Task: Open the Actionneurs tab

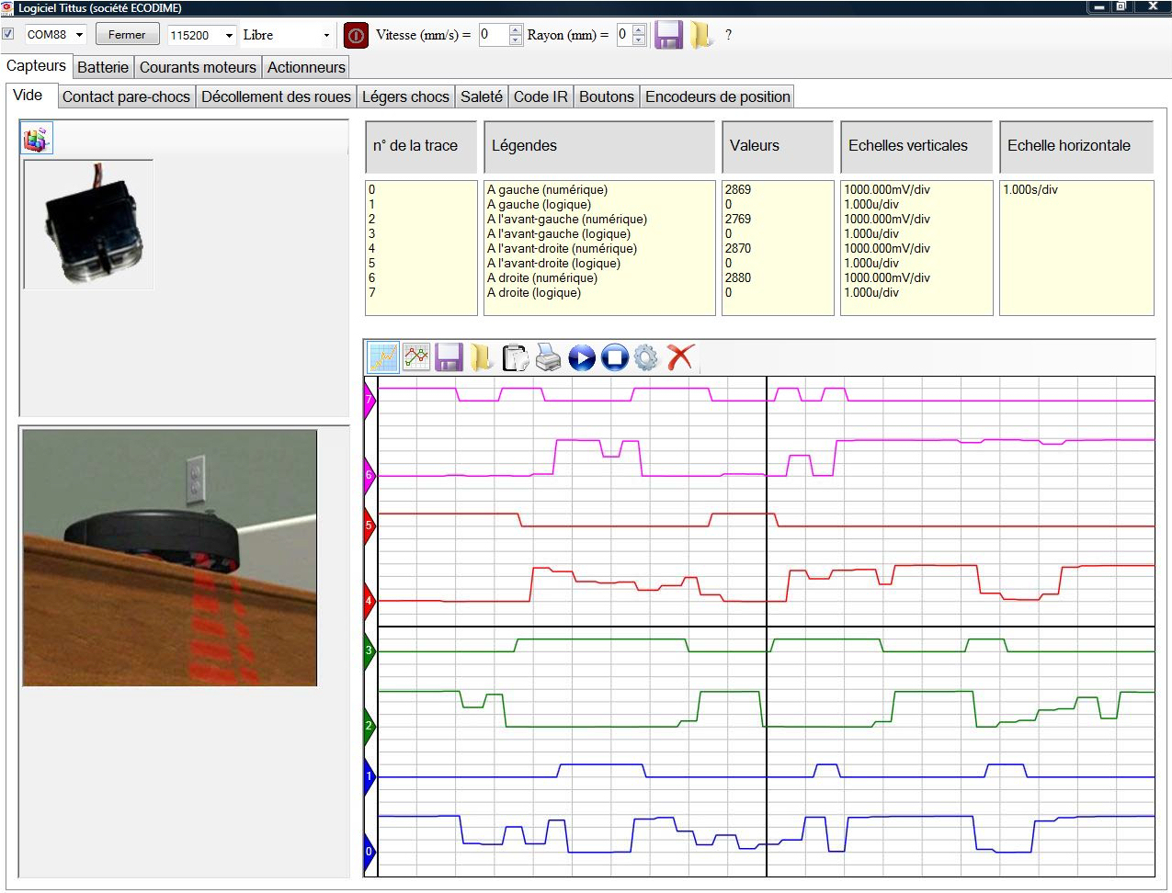Action: pos(306,67)
